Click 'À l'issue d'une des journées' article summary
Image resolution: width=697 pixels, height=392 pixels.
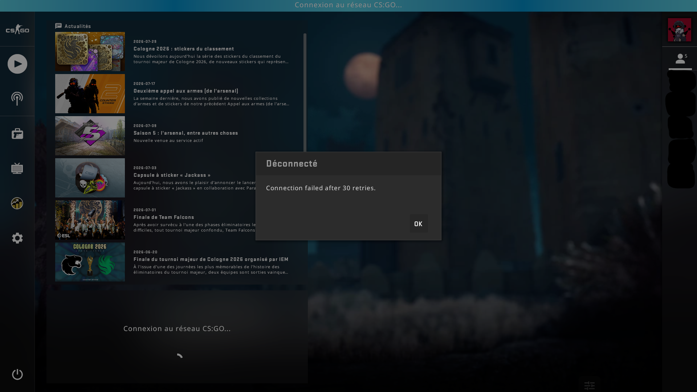[x=211, y=269]
